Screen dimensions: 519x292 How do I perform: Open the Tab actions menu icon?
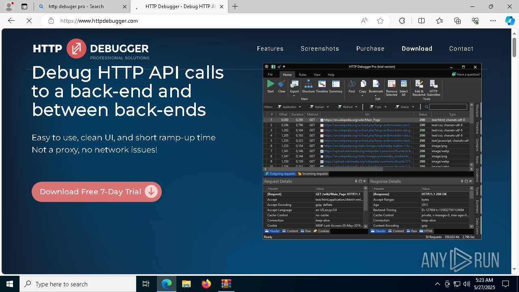point(24,6)
